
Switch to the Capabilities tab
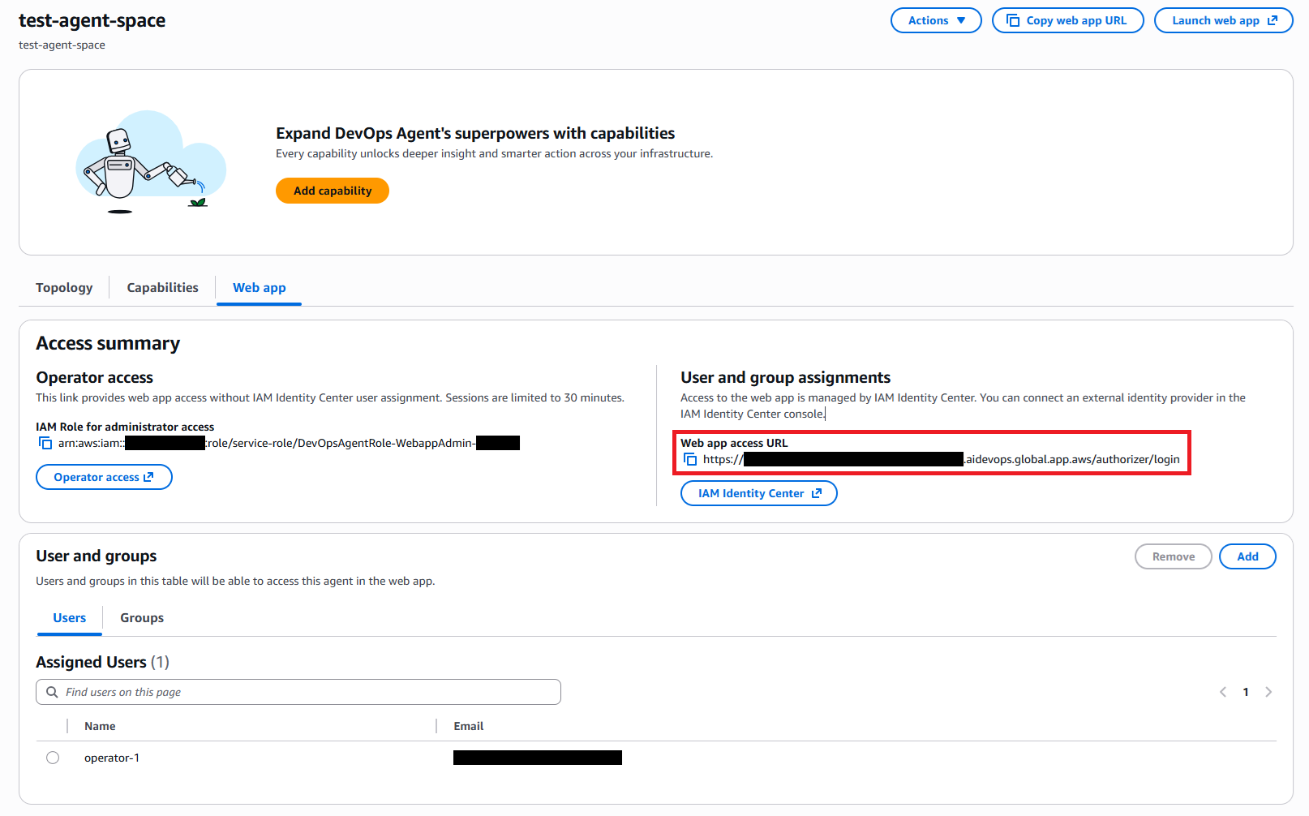(x=162, y=287)
